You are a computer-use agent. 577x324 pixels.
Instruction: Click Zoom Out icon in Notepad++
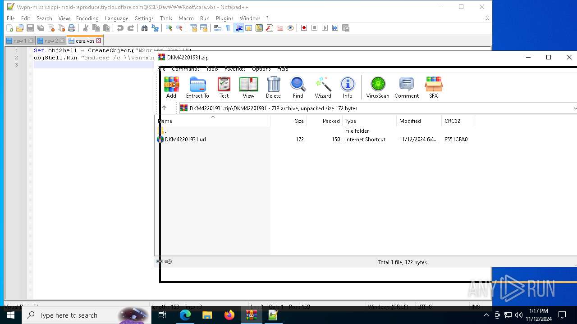(x=179, y=28)
